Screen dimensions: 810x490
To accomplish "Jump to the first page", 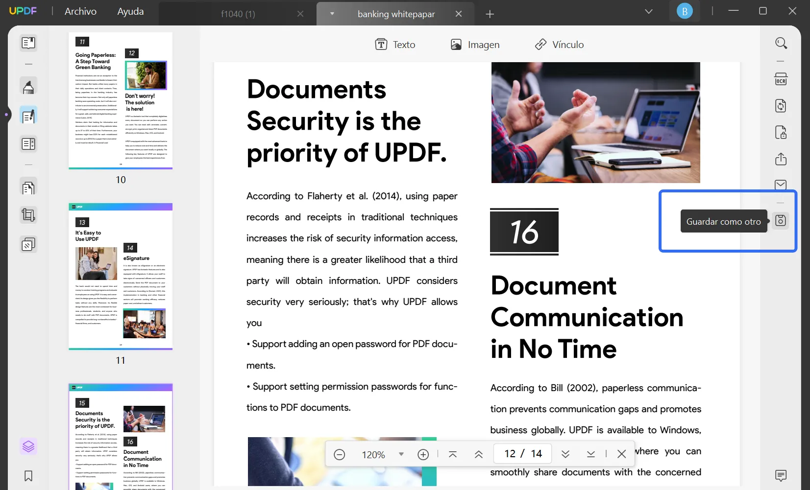I will point(453,455).
